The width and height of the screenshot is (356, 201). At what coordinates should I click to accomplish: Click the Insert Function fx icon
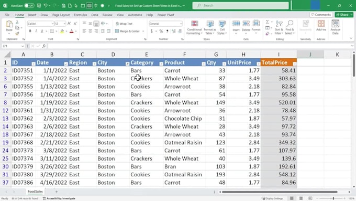point(44,46)
